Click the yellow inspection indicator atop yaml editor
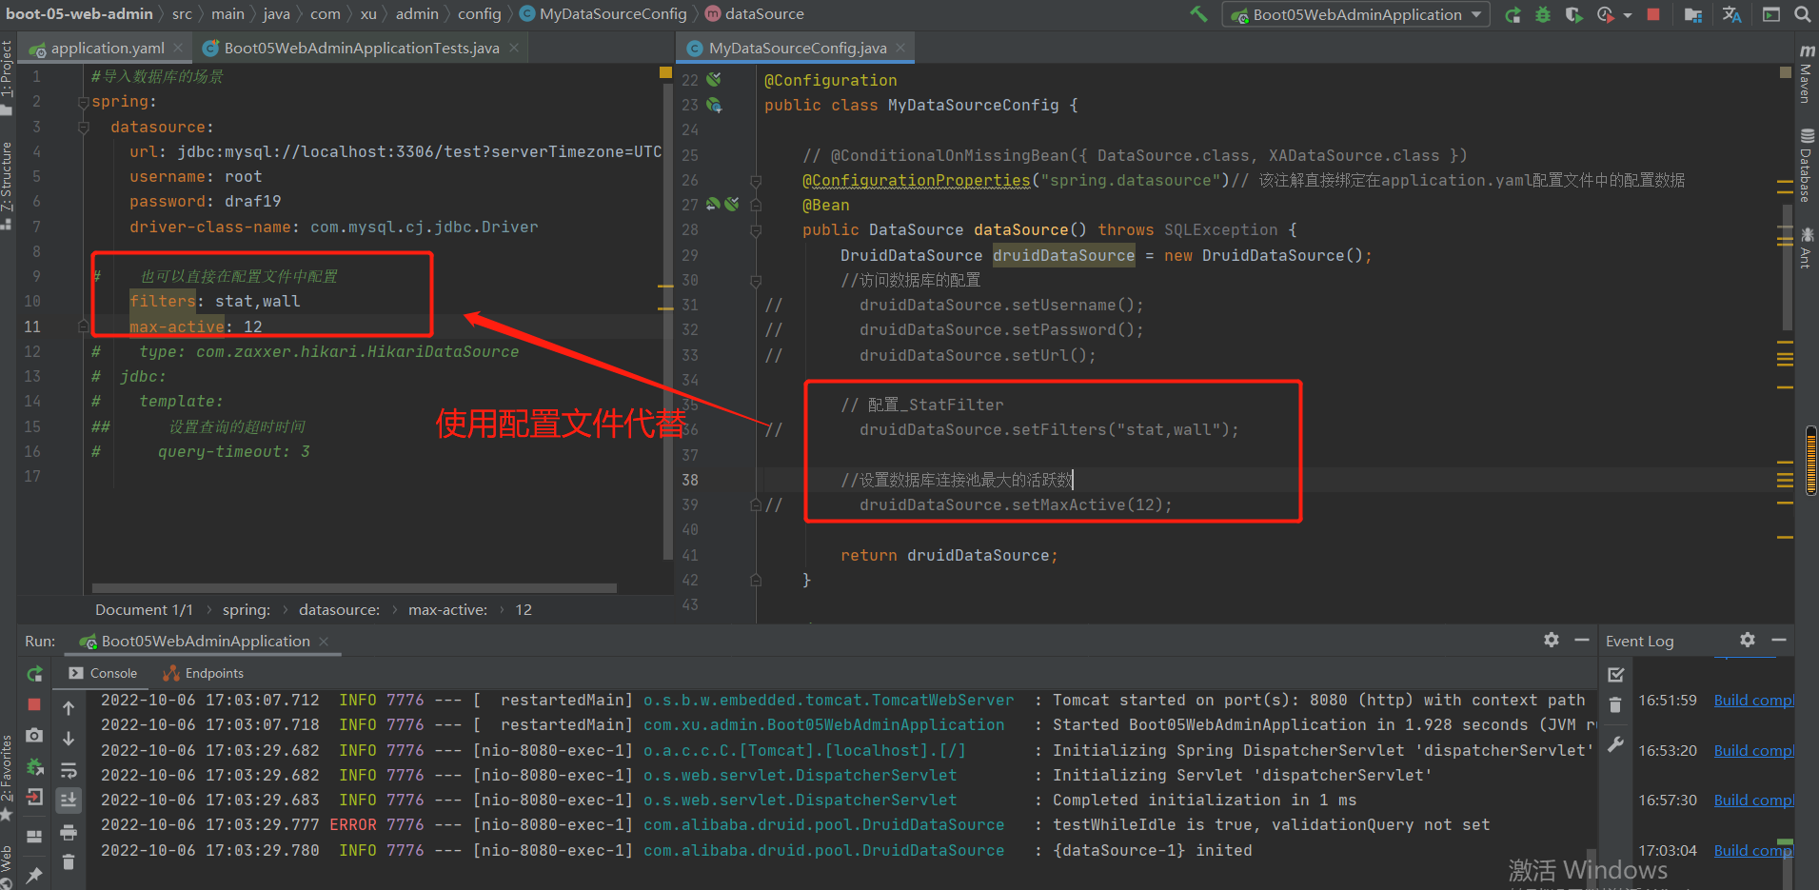 [665, 72]
